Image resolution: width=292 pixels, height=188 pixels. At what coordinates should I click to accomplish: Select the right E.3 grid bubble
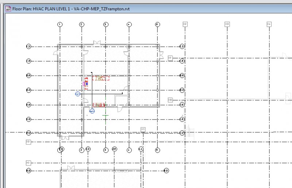pyautogui.click(x=182, y=90)
